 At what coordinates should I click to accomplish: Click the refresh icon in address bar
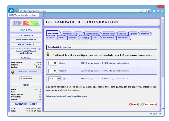click(x=149, y=11)
